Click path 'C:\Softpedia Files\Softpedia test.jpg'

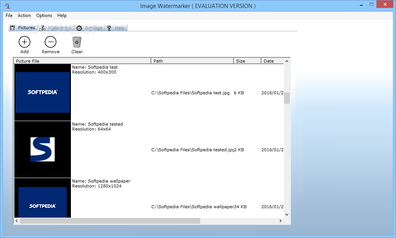pyautogui.click(x=190, y=93)
